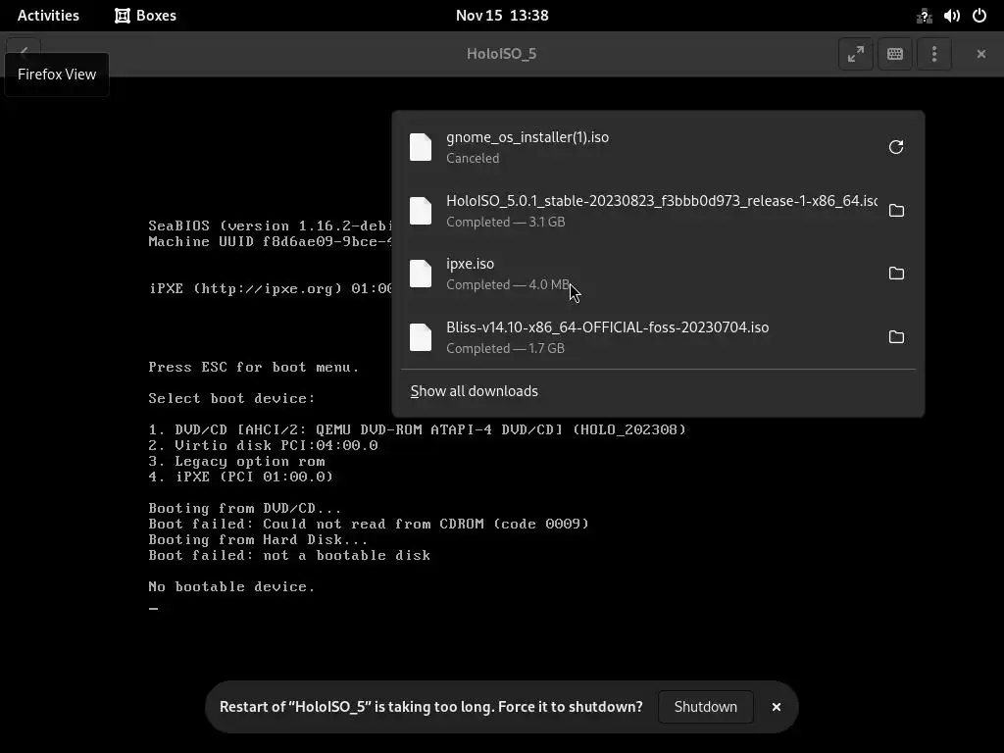Screen dimensions: 1004x753
Task: Select the HoloISO_5.0.1_stable filename
Action: click(x=662, y=200)
